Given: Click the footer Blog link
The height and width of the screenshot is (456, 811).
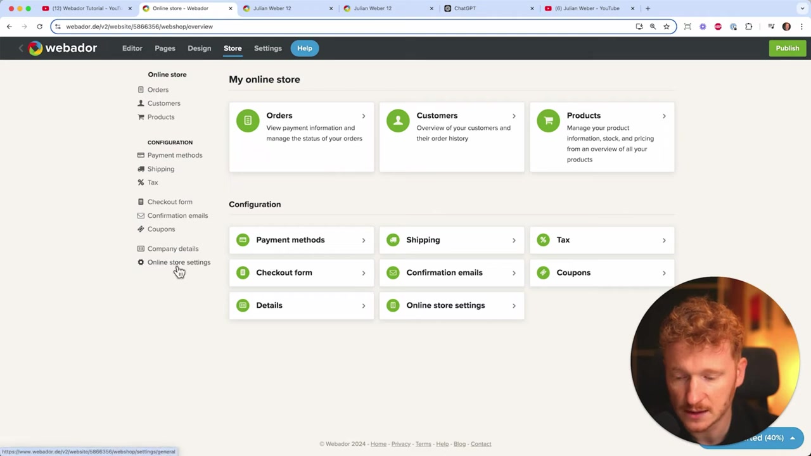Looking at the screenshot, I should [459, 444].
